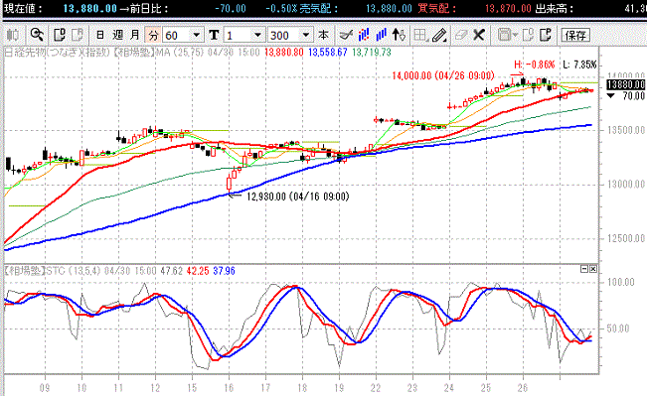The image size is (647, 396).
Task: Open the 300 bars count dropdown
Action: pos(306,36)
